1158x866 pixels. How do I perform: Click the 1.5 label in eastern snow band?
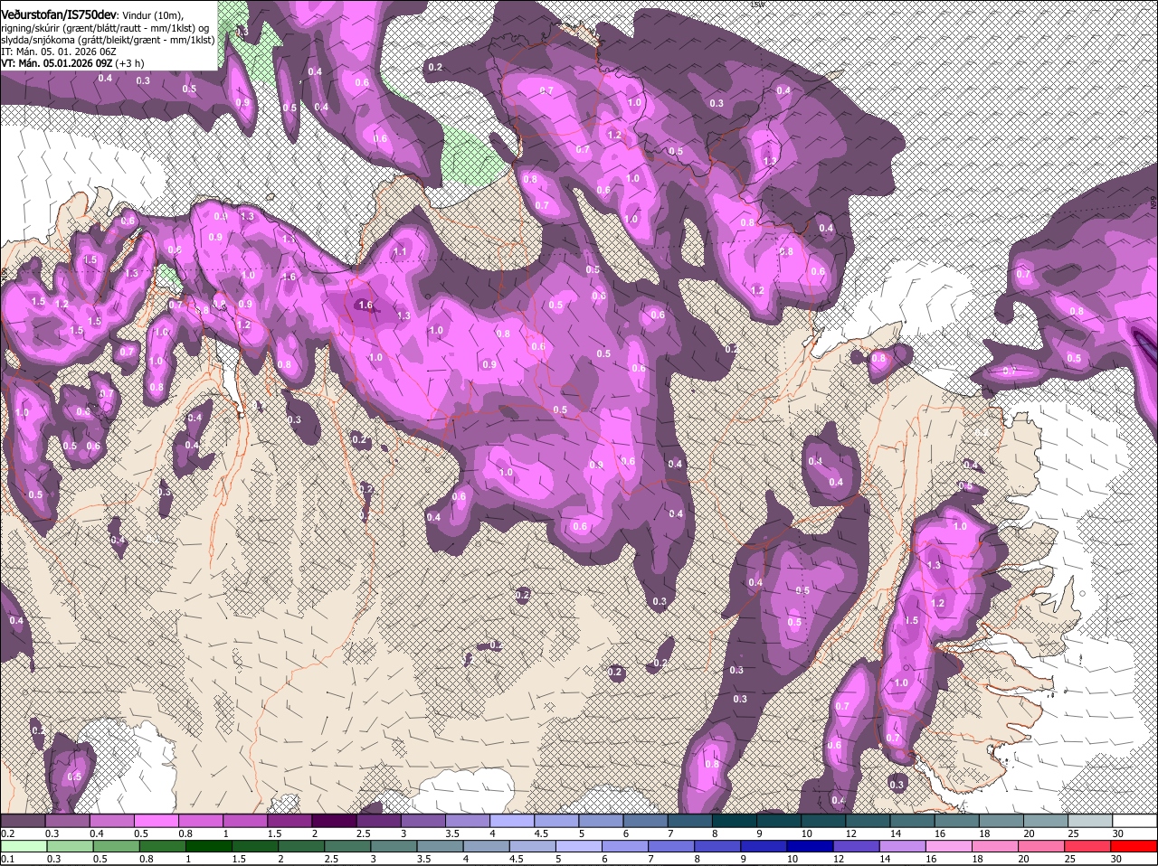pos(912,621)
